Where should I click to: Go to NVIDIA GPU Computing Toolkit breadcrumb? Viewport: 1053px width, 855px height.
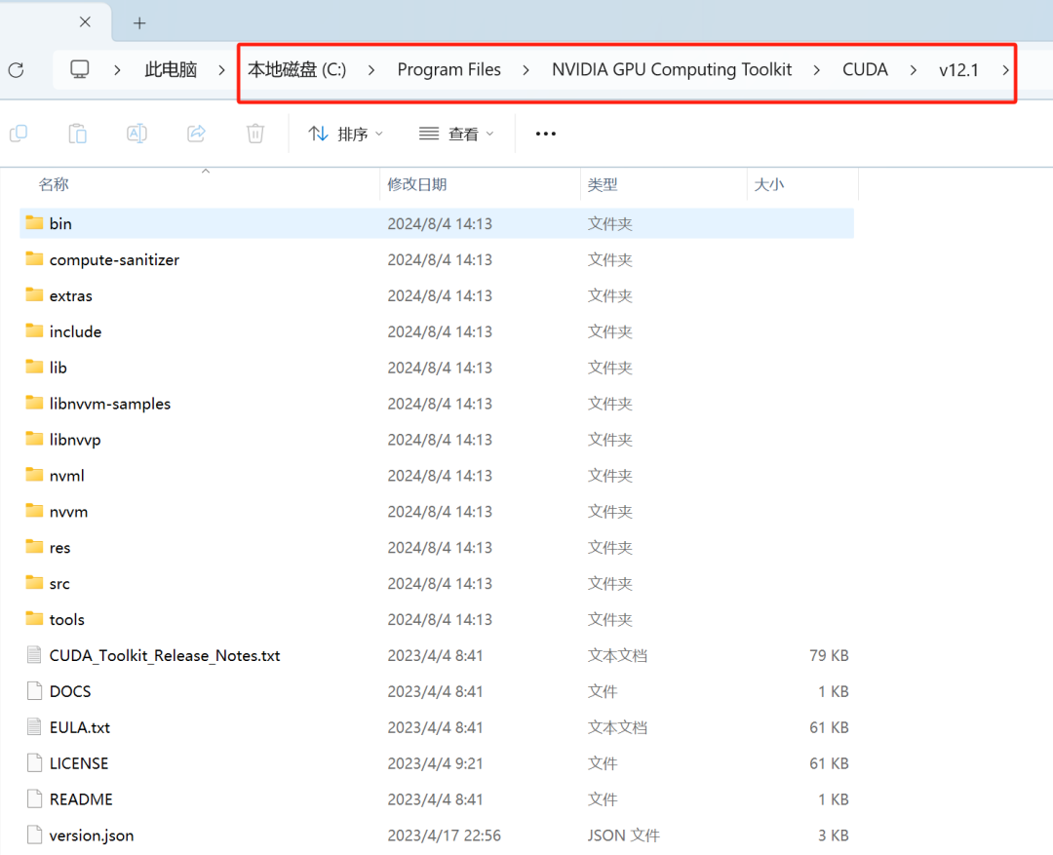tap(672, 70)
